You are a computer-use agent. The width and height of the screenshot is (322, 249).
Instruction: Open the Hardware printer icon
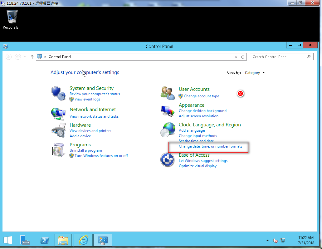58,130
